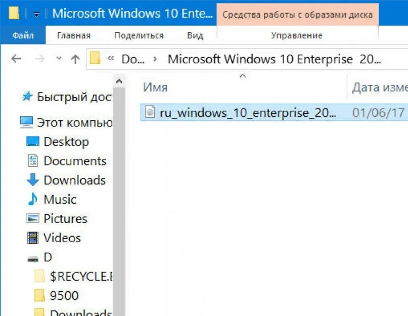Viewport: 408px width, 316px height.
Task: Open Music in the navigation pane
Action: click(x=60, y=199)
